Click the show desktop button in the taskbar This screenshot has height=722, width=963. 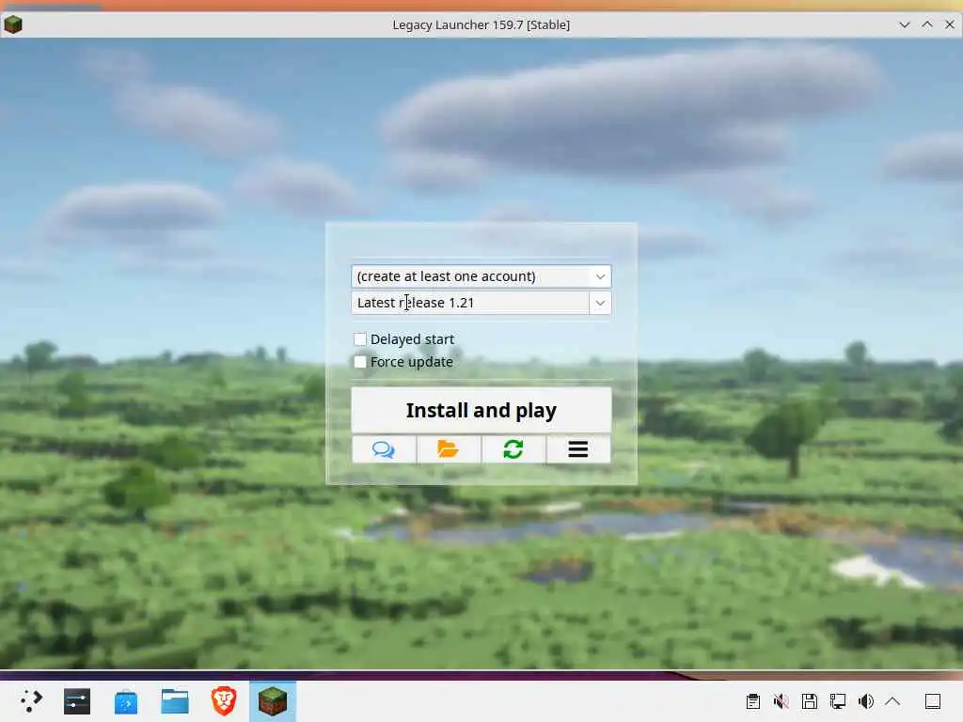click(x=933, y=701)
